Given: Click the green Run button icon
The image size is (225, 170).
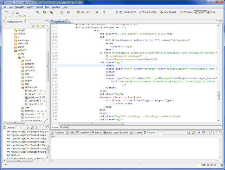Looking at the screenshot, I should click(44, 12).
